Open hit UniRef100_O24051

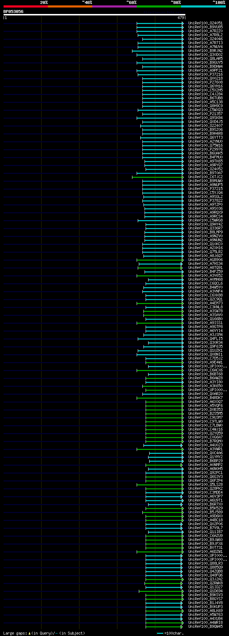pos(205,23)
